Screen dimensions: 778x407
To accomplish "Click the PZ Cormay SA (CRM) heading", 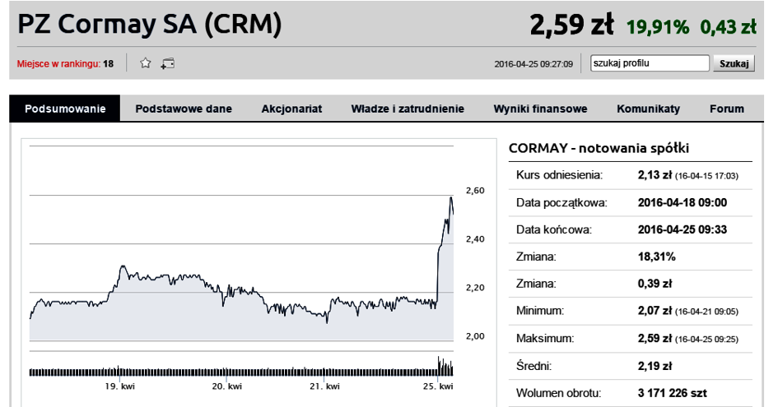I will click(149, 24).
